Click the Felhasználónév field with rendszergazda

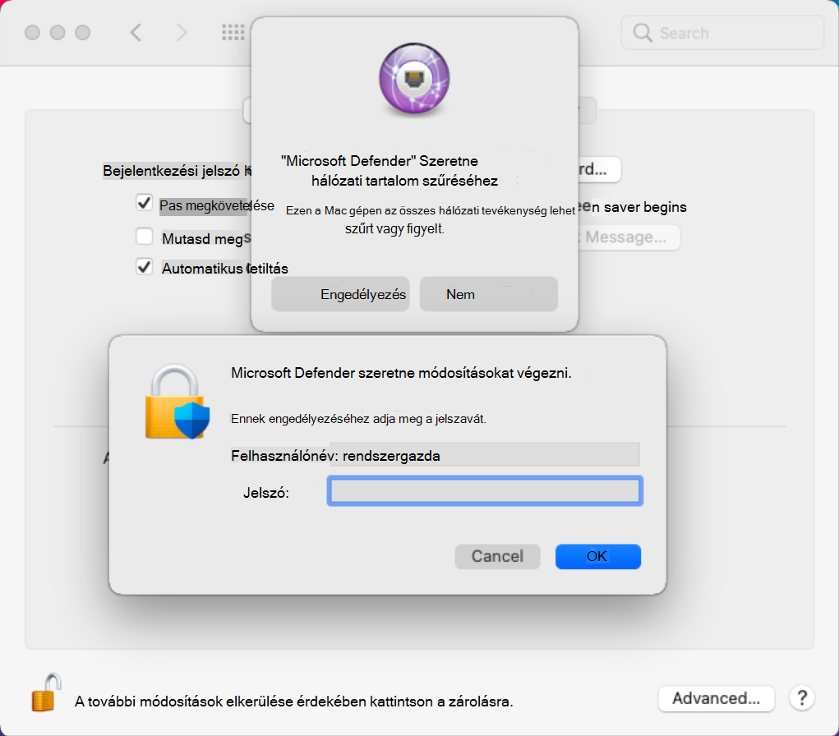(x=485, y=454)
